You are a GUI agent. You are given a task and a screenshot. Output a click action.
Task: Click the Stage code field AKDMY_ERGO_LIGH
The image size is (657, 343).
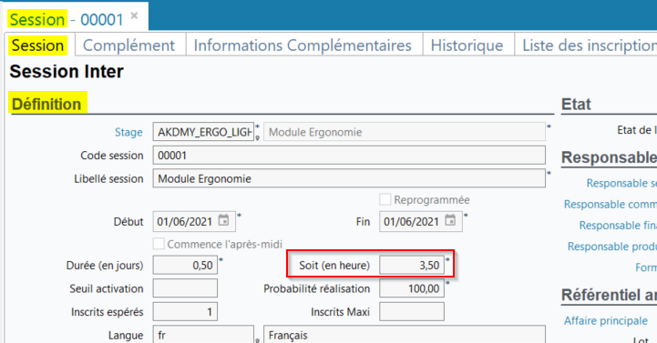(203, 132)
